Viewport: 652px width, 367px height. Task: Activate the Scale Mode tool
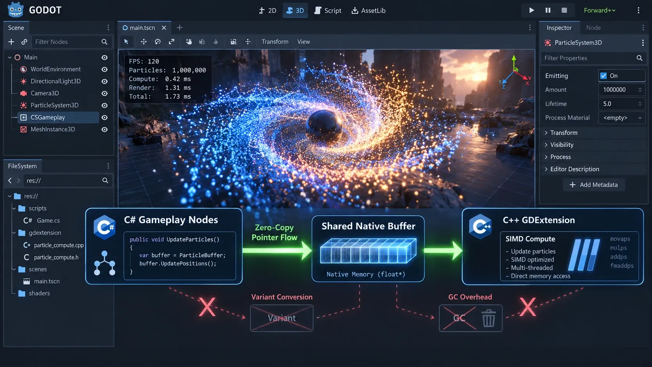172,42
